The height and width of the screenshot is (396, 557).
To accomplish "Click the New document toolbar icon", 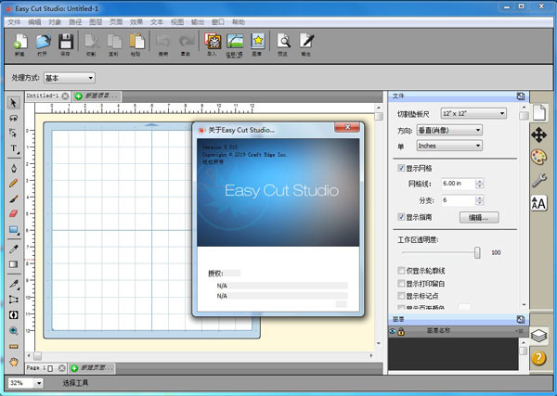I will pos(19,43).
